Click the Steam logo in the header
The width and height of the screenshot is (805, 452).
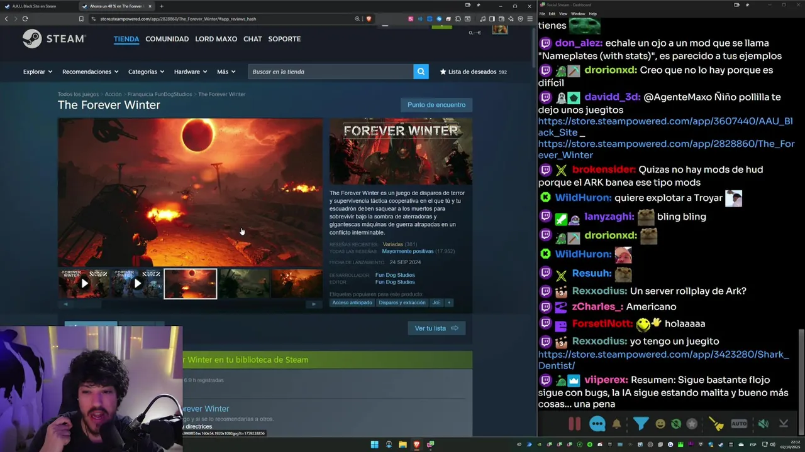coord(54,39)
